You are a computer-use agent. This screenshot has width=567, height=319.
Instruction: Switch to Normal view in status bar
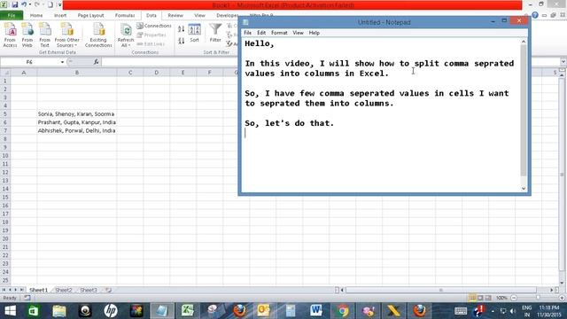pyautogui.click(x=472, y=298)
